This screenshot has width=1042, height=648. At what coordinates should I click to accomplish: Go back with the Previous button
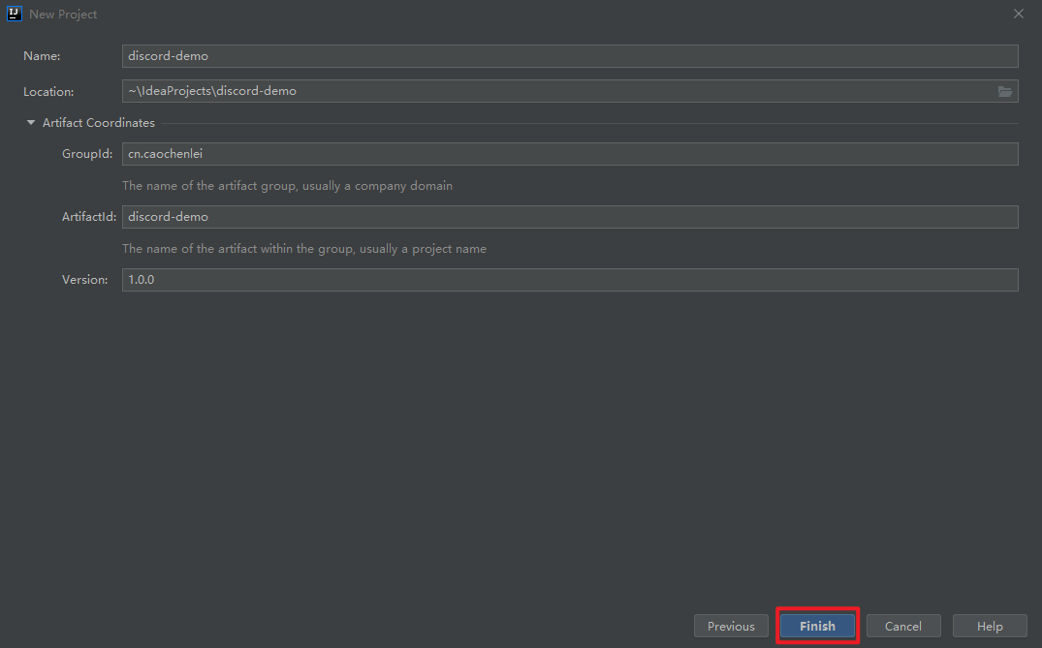click(x=731, y=626)
